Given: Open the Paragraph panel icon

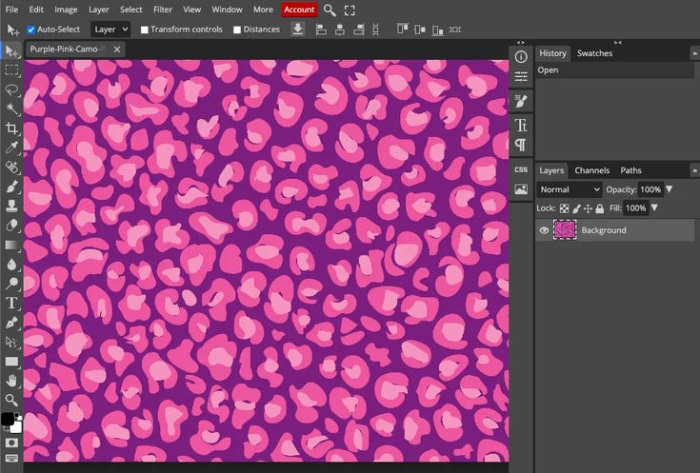Looking at the screenshot, I should point(521,145).
